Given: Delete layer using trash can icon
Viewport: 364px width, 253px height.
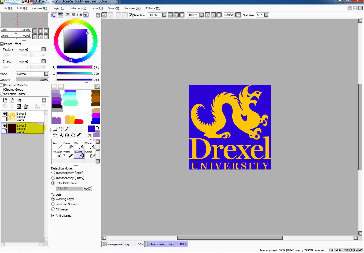Looking at the screenshot, I should [x=26, y=106].
